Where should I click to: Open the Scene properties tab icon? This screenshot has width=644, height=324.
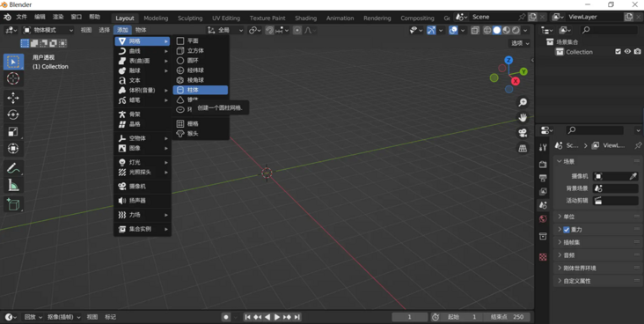click(543, 205)
